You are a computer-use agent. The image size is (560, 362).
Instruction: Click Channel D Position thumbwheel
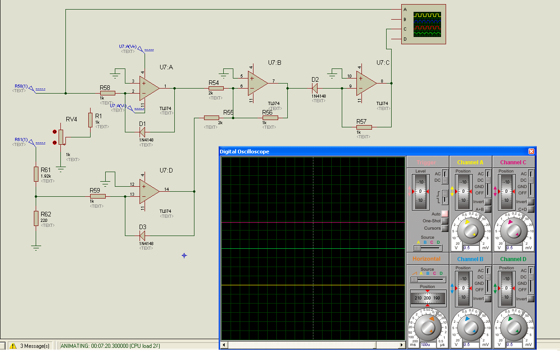(506, 289)
